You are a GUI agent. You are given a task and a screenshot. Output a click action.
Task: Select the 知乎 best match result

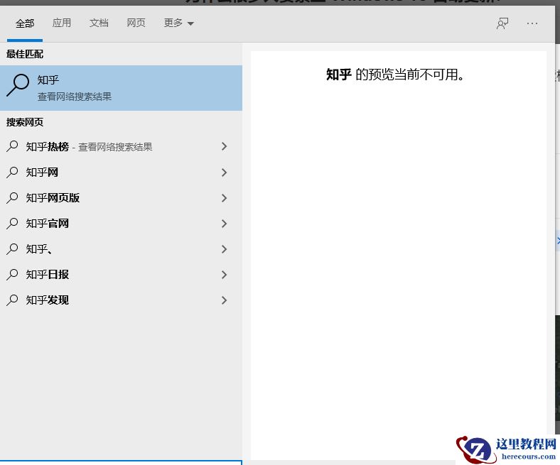tap(121, 88)
